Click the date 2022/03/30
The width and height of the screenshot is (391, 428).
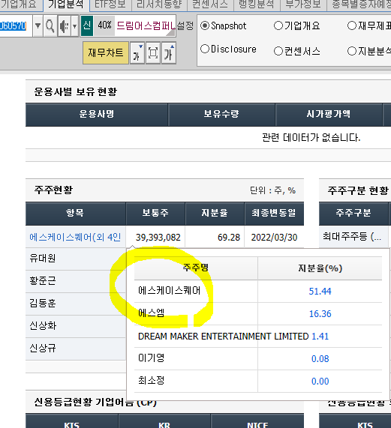(274, 238)
